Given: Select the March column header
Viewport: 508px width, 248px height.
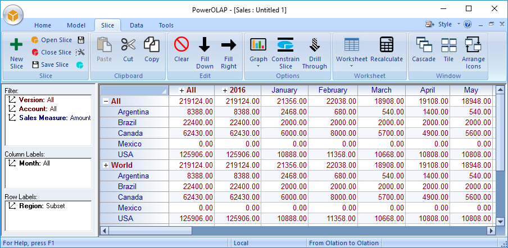Looking at the screenshot, I should (382, 90).
